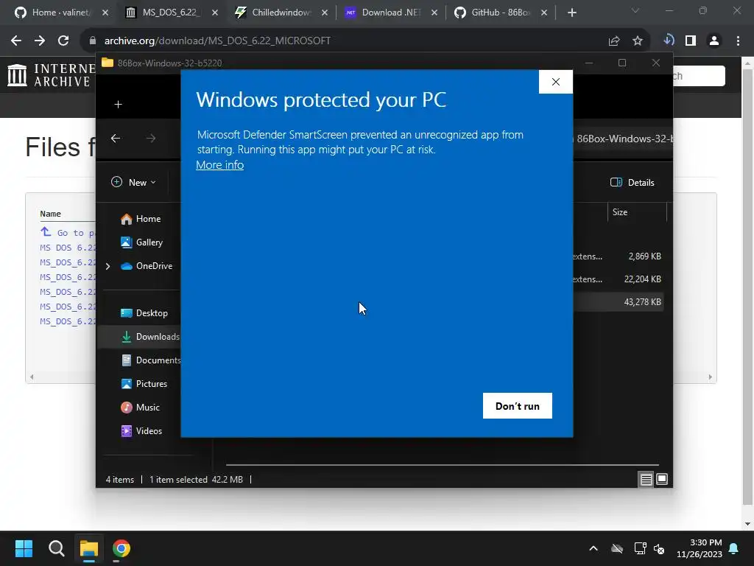This screenshot has height=566, width=754.
Task: Click Chrome forward navigation arrow
Action: pos(40,41)
